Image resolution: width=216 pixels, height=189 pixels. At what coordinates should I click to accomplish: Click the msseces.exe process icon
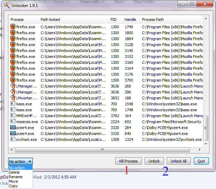(x=13, y=121)
